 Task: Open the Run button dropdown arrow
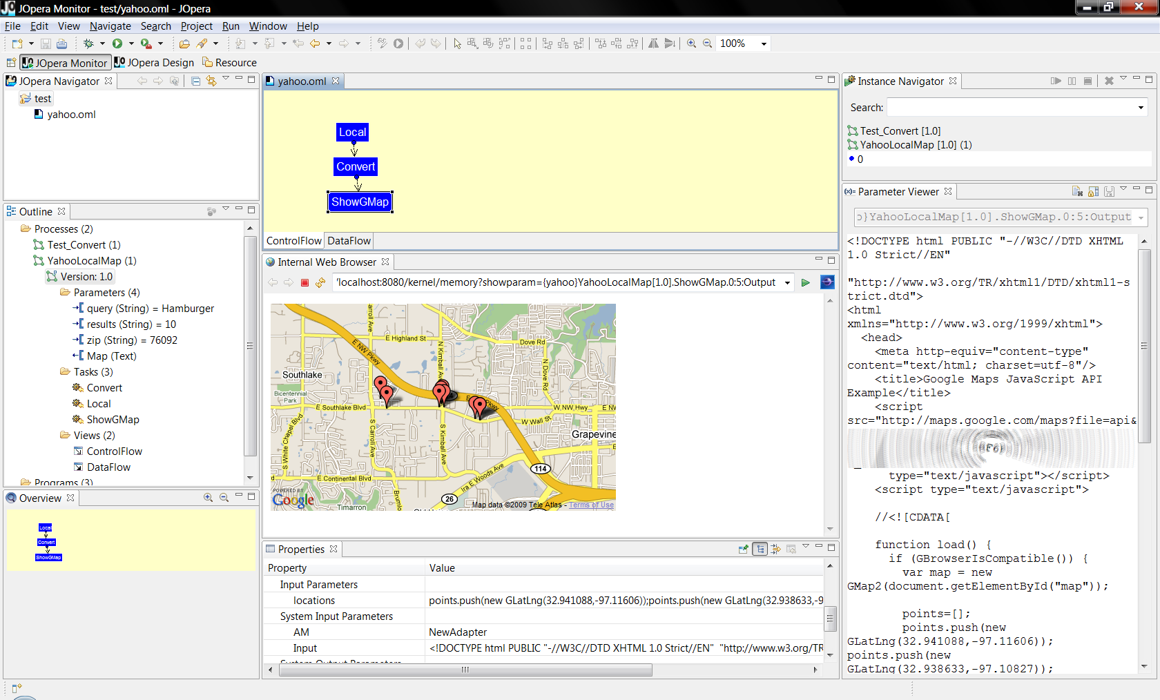131,43
